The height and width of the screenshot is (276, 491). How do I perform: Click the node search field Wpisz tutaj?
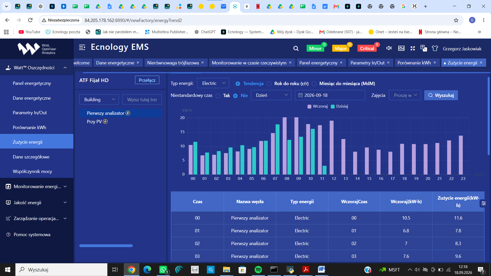click(142, 99)
